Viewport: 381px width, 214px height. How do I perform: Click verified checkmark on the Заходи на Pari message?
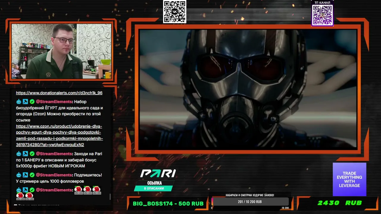tap(32, 154)
